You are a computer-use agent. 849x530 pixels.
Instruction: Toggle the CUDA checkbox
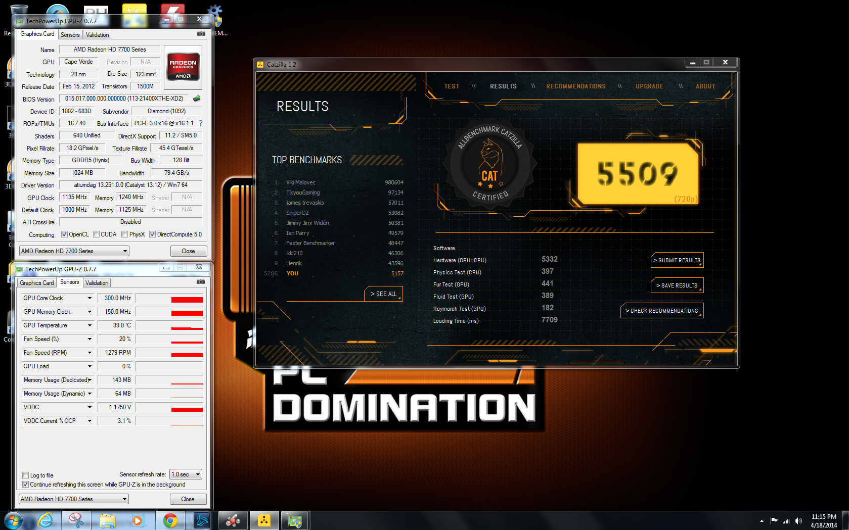click(96, 234)
